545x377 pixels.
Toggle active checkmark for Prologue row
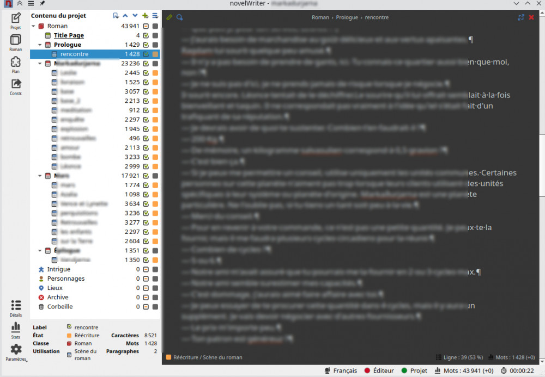pyautogui.click(x=146, y=45)
